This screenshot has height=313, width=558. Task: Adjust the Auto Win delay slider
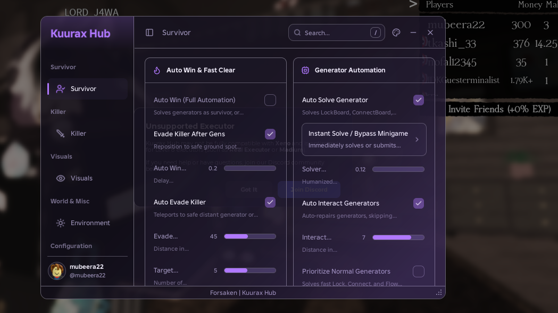pyautogui.click(x=250, y=168)
